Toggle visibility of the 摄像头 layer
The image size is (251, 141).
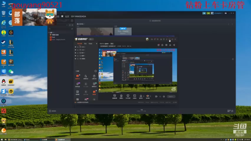coord(76,59)
